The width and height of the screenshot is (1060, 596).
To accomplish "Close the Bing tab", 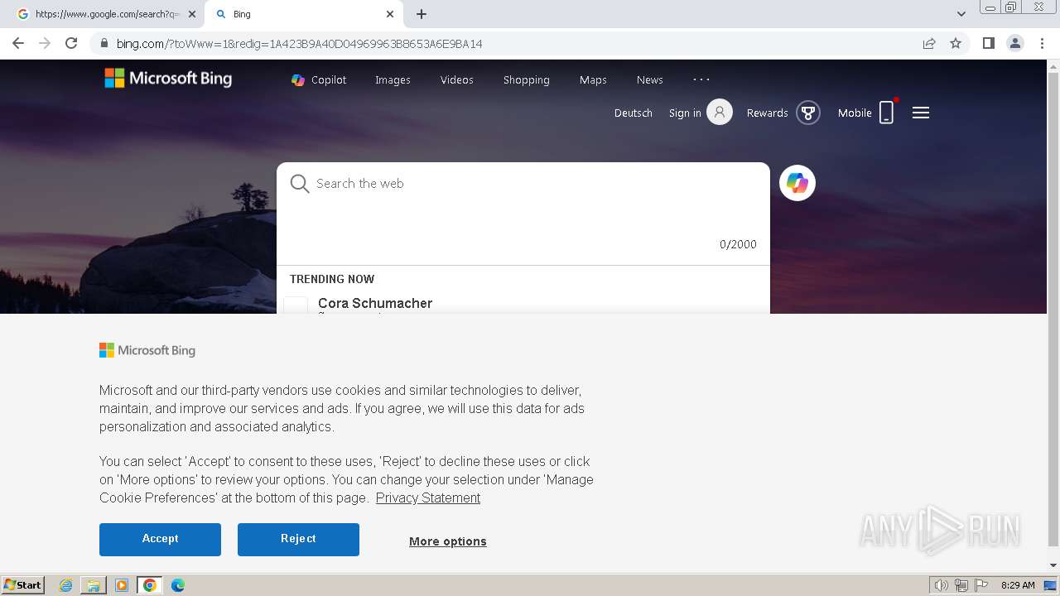I will click(x=390, y=14).
